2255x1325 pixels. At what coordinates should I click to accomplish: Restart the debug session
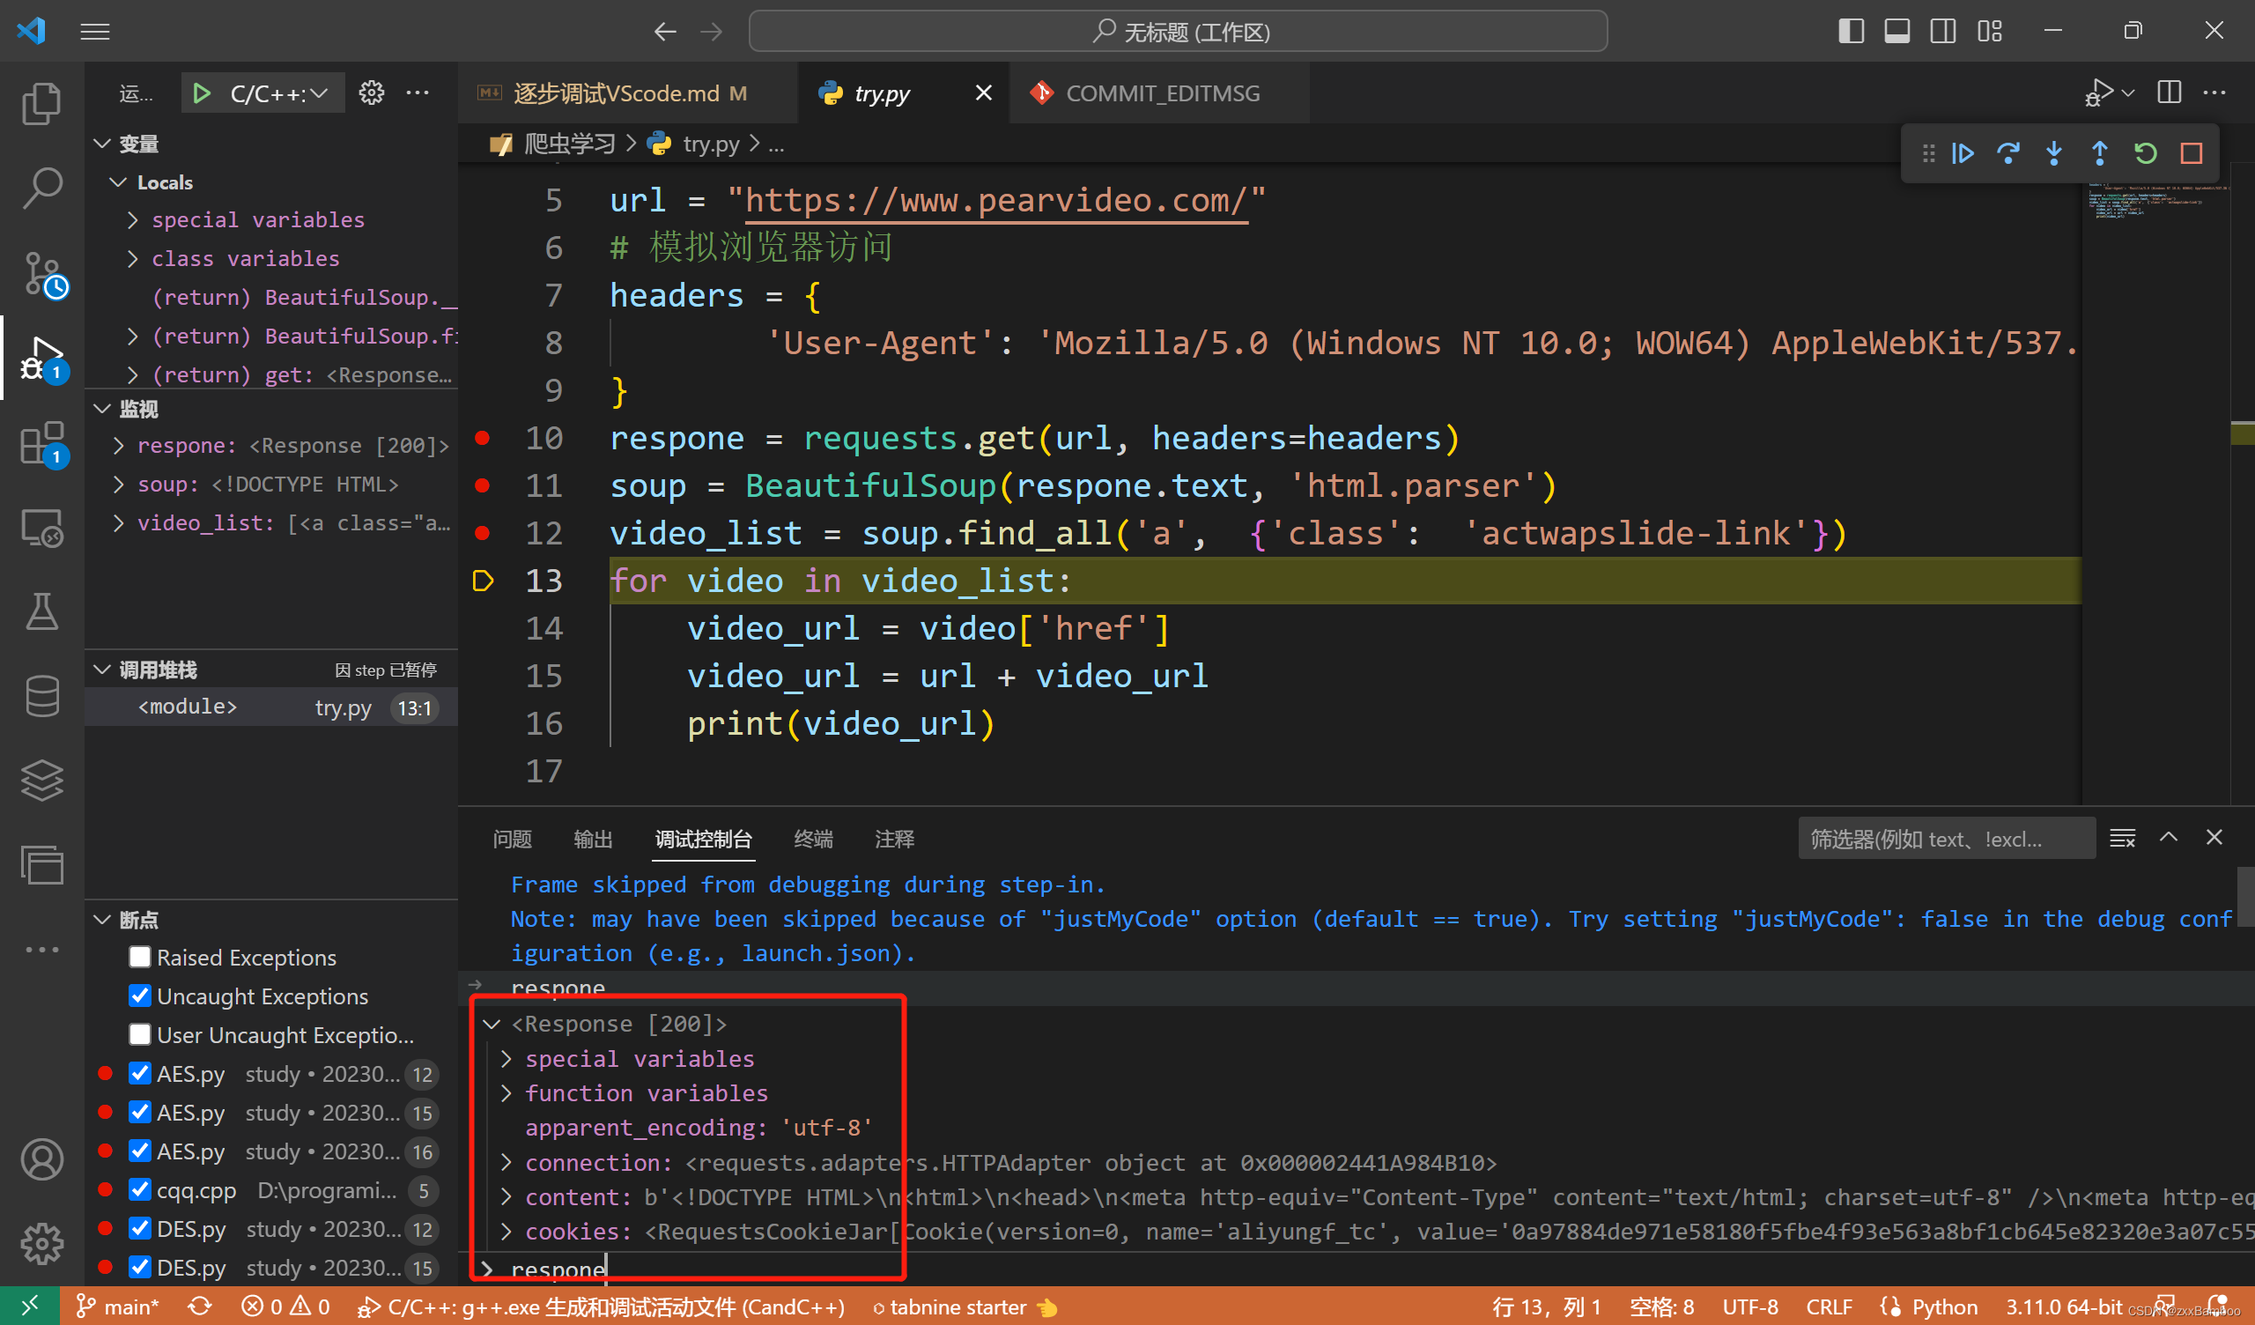click(2145, 154)
